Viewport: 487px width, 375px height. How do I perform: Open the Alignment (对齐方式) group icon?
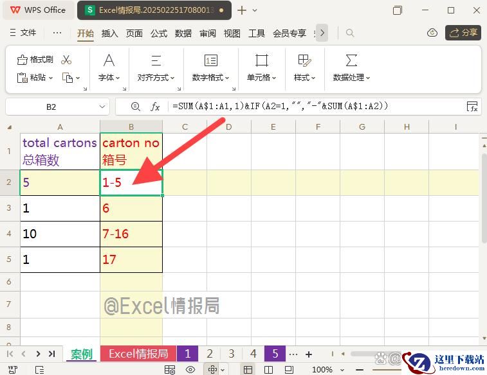click(156, 60)
